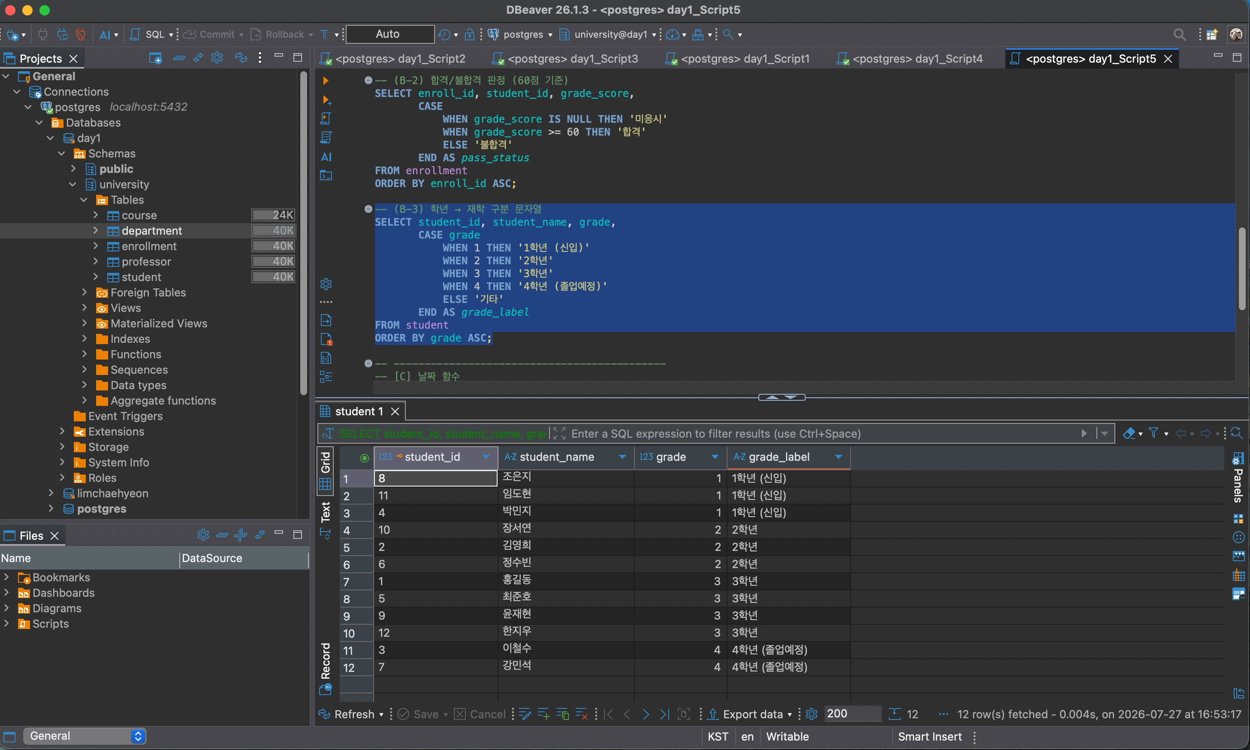
Task: Click the red Disconnect icon in toolbar
Action: pyautogui.click(x=81, y=34)
